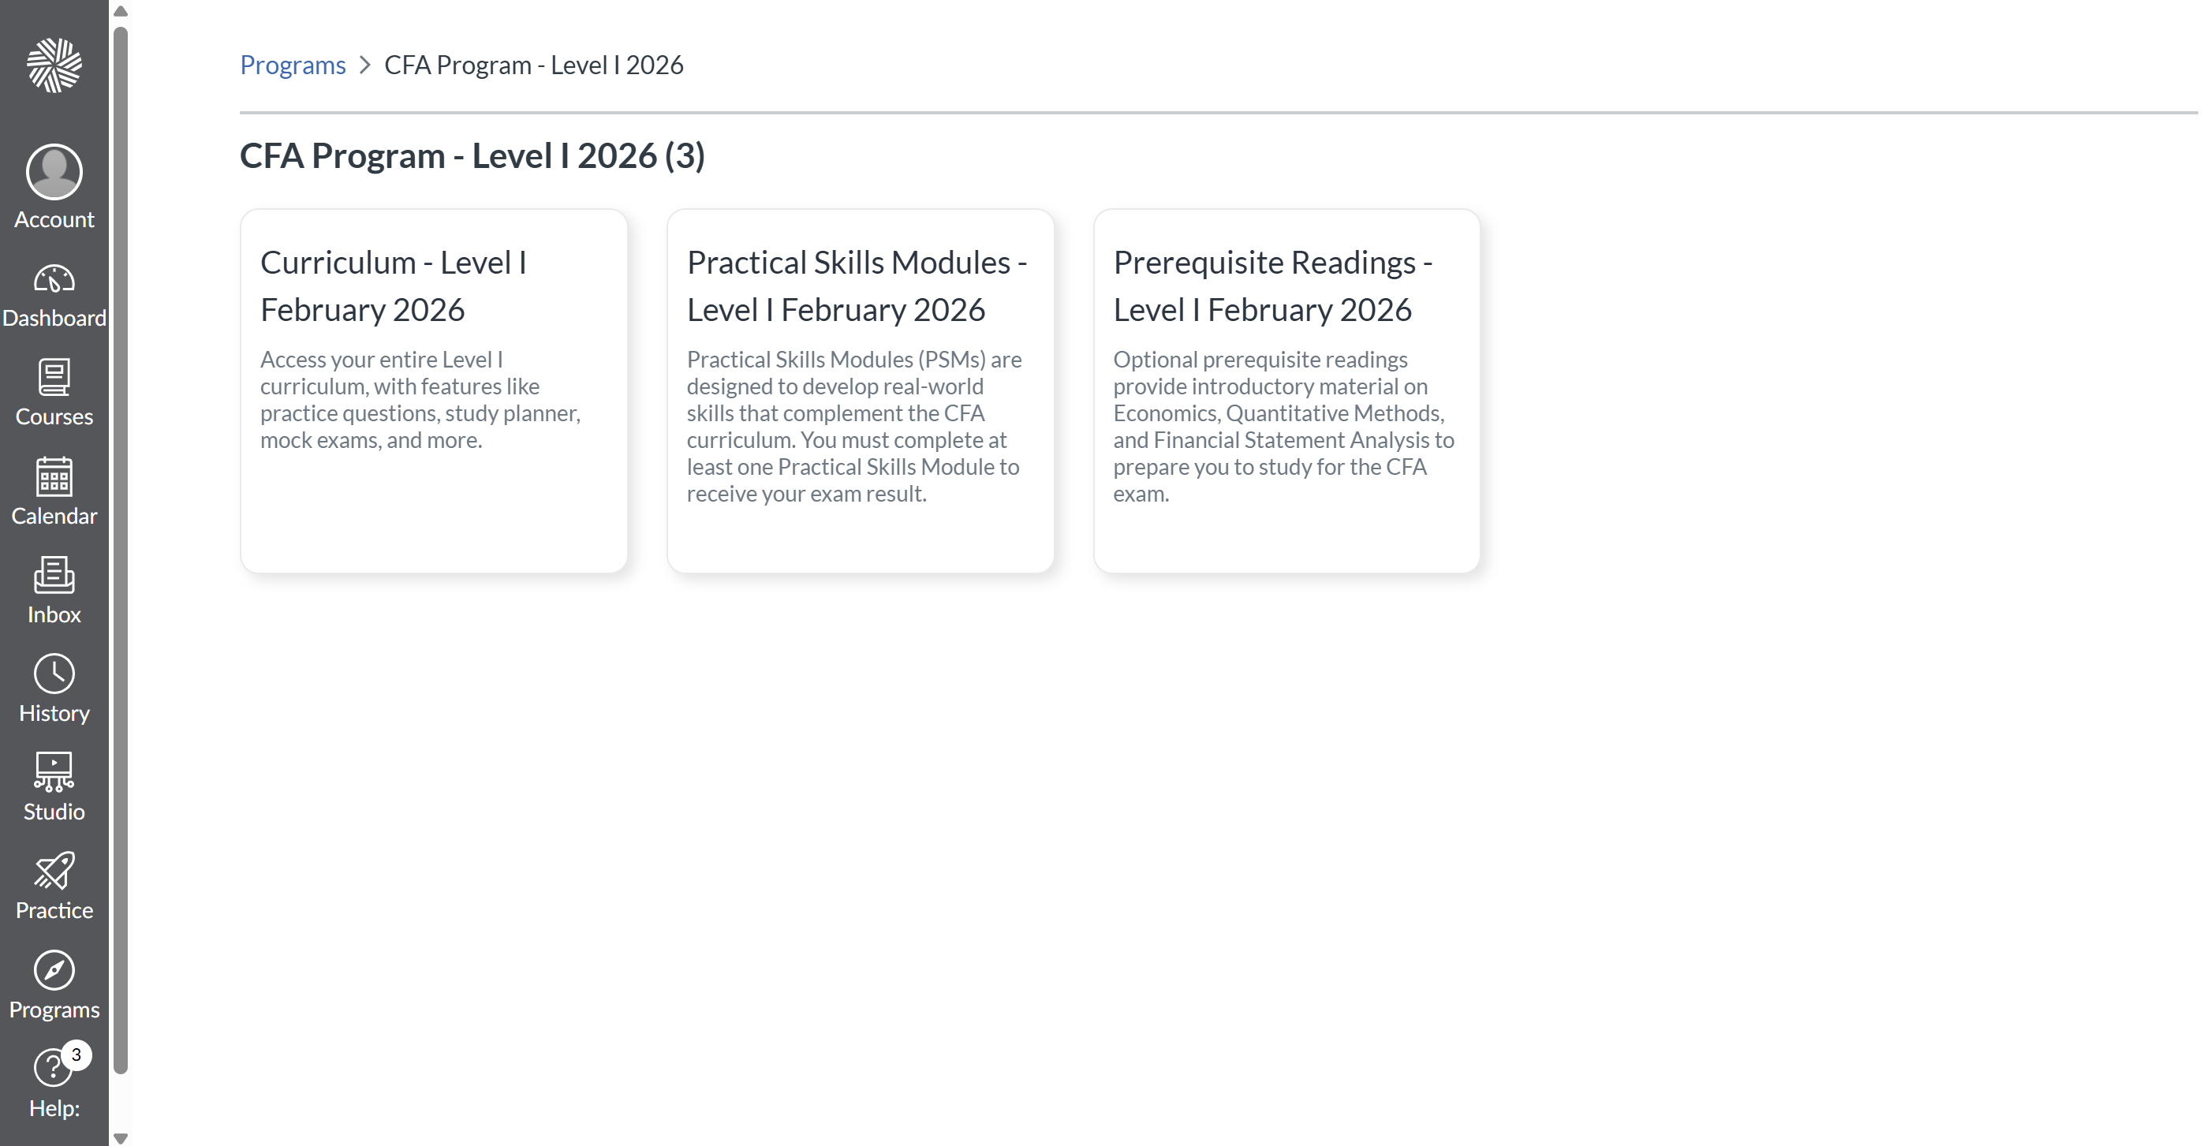
Task: Click the breadcrumb chevron separator after Programs
Action: tap(365, 65)
